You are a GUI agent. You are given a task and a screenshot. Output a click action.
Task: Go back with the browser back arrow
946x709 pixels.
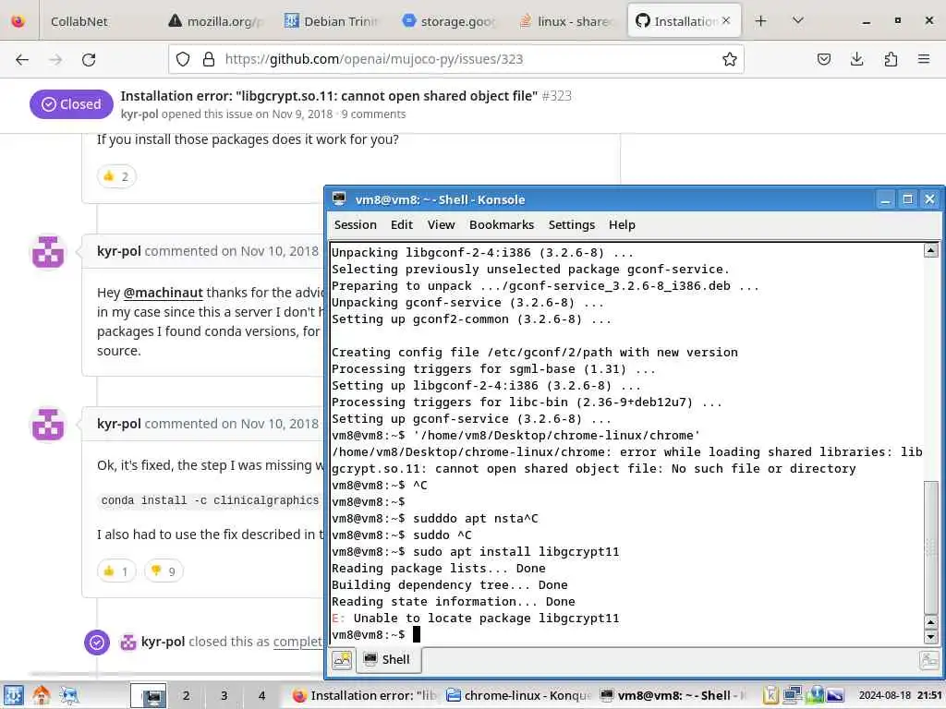coord(22,59)
